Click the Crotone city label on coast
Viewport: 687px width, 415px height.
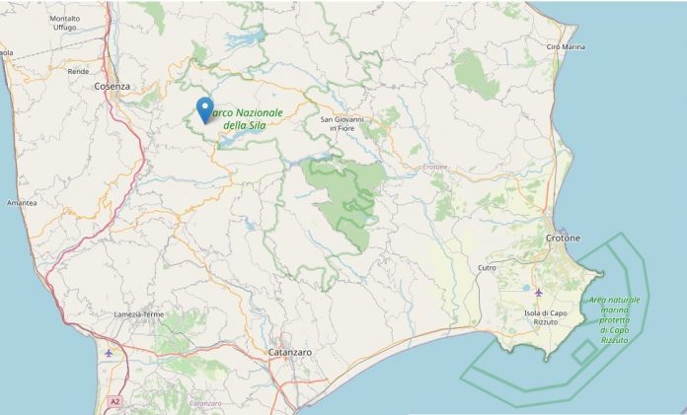click(x=563, y=239)
